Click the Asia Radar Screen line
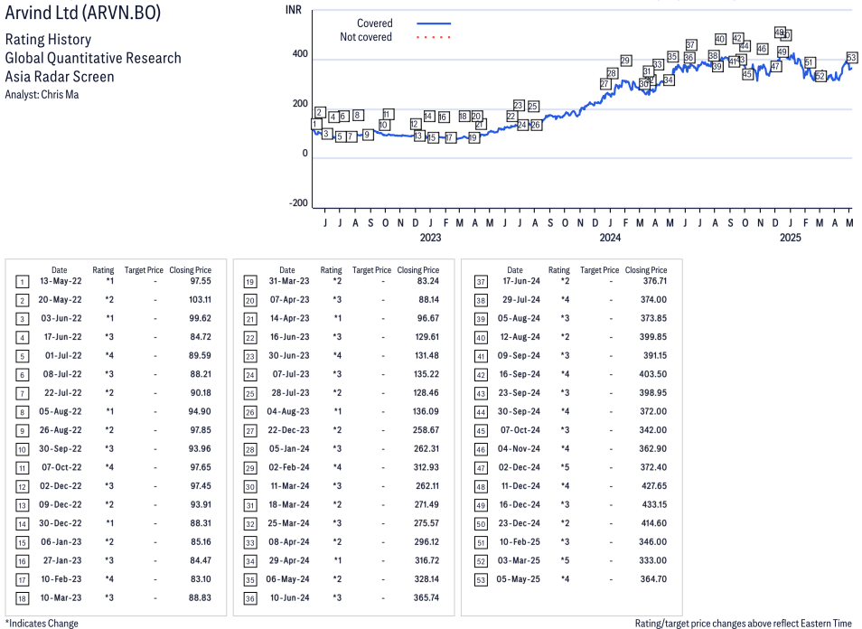This screenshot has height=629, width=862. click(60, 77)
